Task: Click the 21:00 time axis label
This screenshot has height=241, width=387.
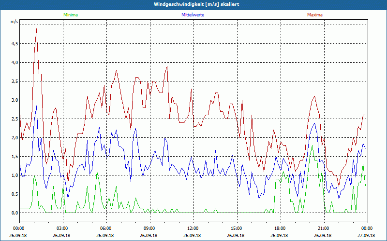Action: tap(323, 228)
